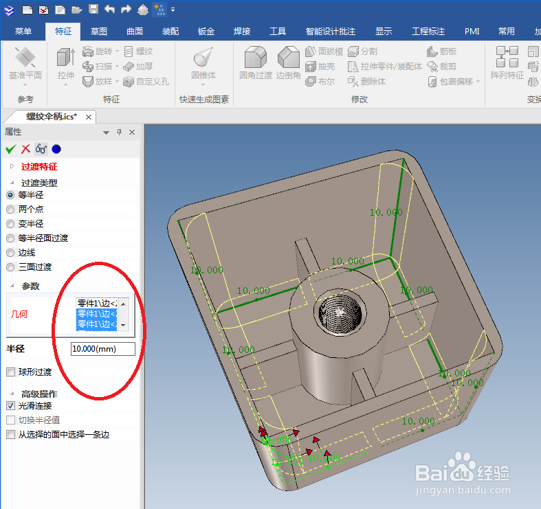Click the 边倒角 (Chamfer) tool icon

pyautogui.click(x=289, y=57)
